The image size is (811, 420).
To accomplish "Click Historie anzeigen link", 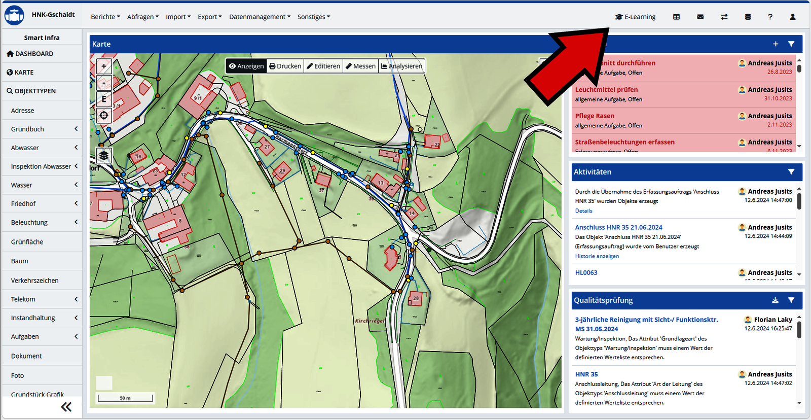I will click(x=597, y=256).
